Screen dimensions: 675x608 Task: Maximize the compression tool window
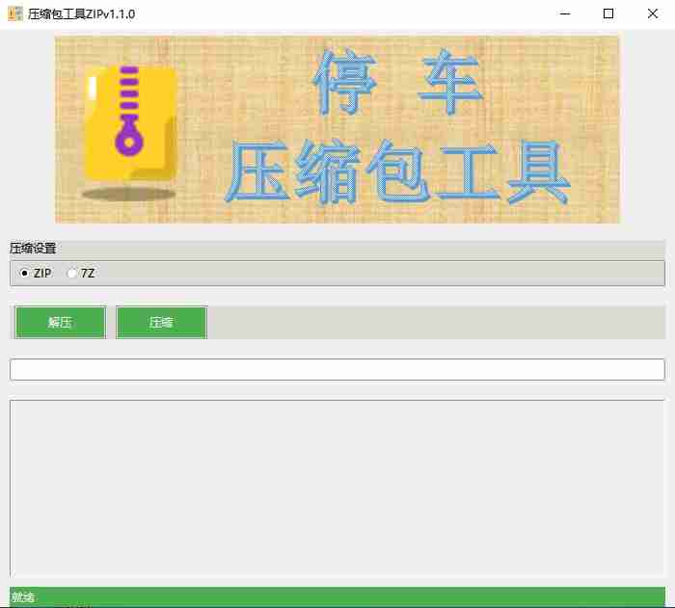(x=608, y=13)
